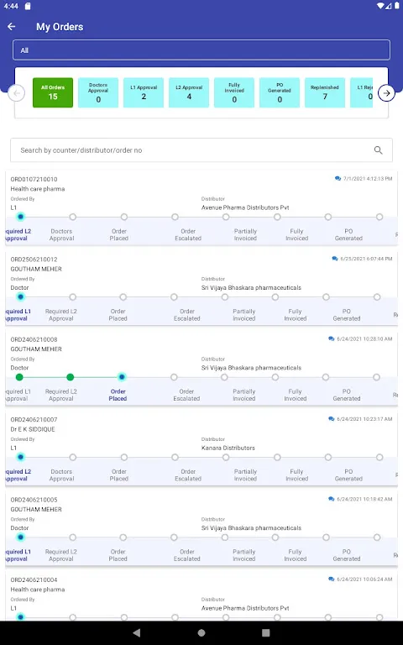Select the All Orders 15 card
Viewport: 403px width, 645px height.
coord(53,93)
